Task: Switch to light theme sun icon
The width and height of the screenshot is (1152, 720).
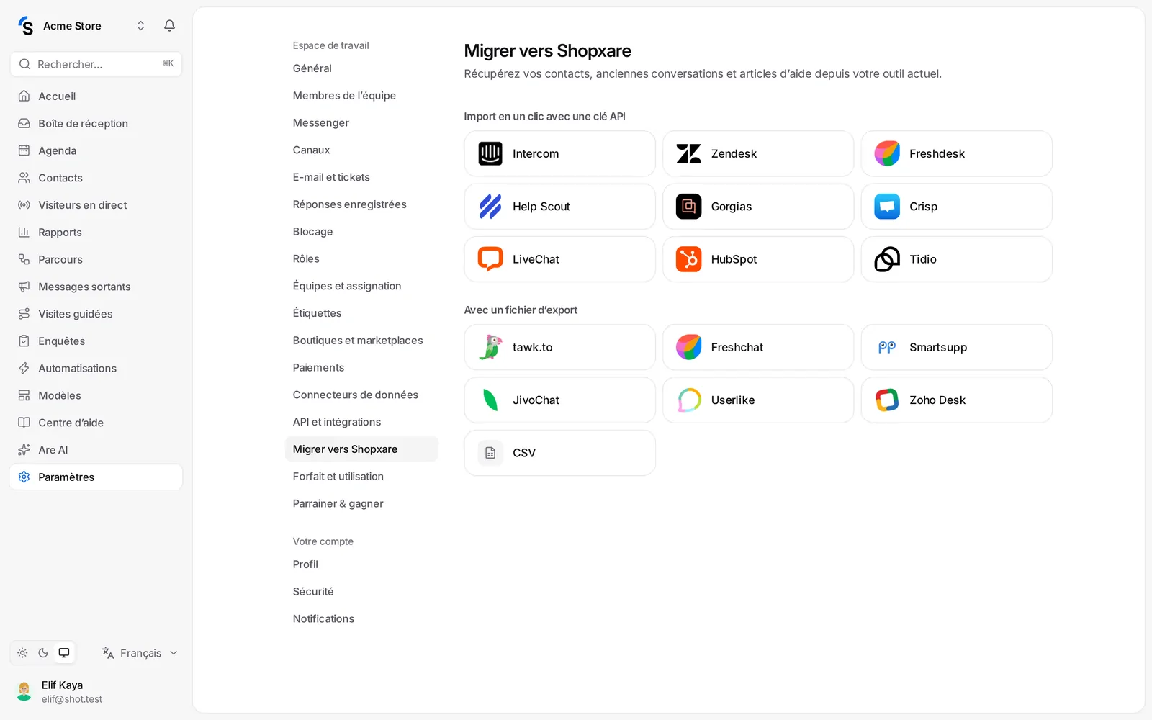Action: click(22, 653)
